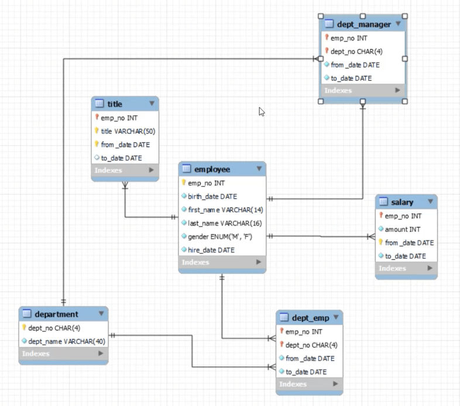Viewport: 460px width, 406px height.
Task: Click the employee table icon
Action: (x=187, y=168)
